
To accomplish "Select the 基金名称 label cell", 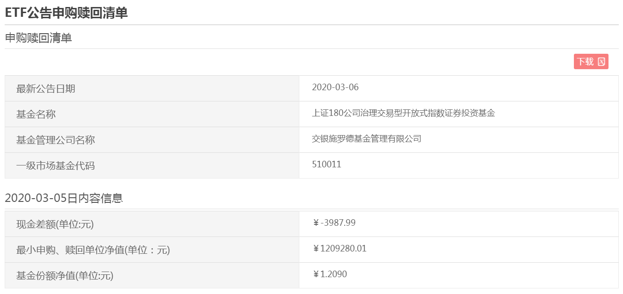I will 36,115.
